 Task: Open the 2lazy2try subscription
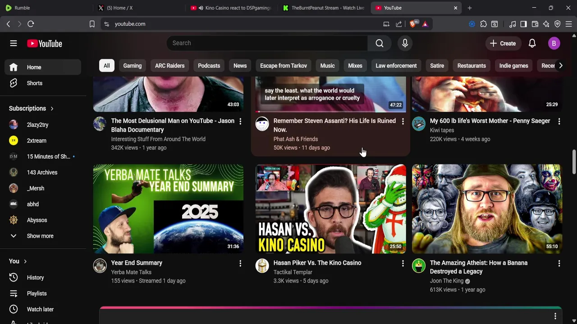(x=43, y=125)
